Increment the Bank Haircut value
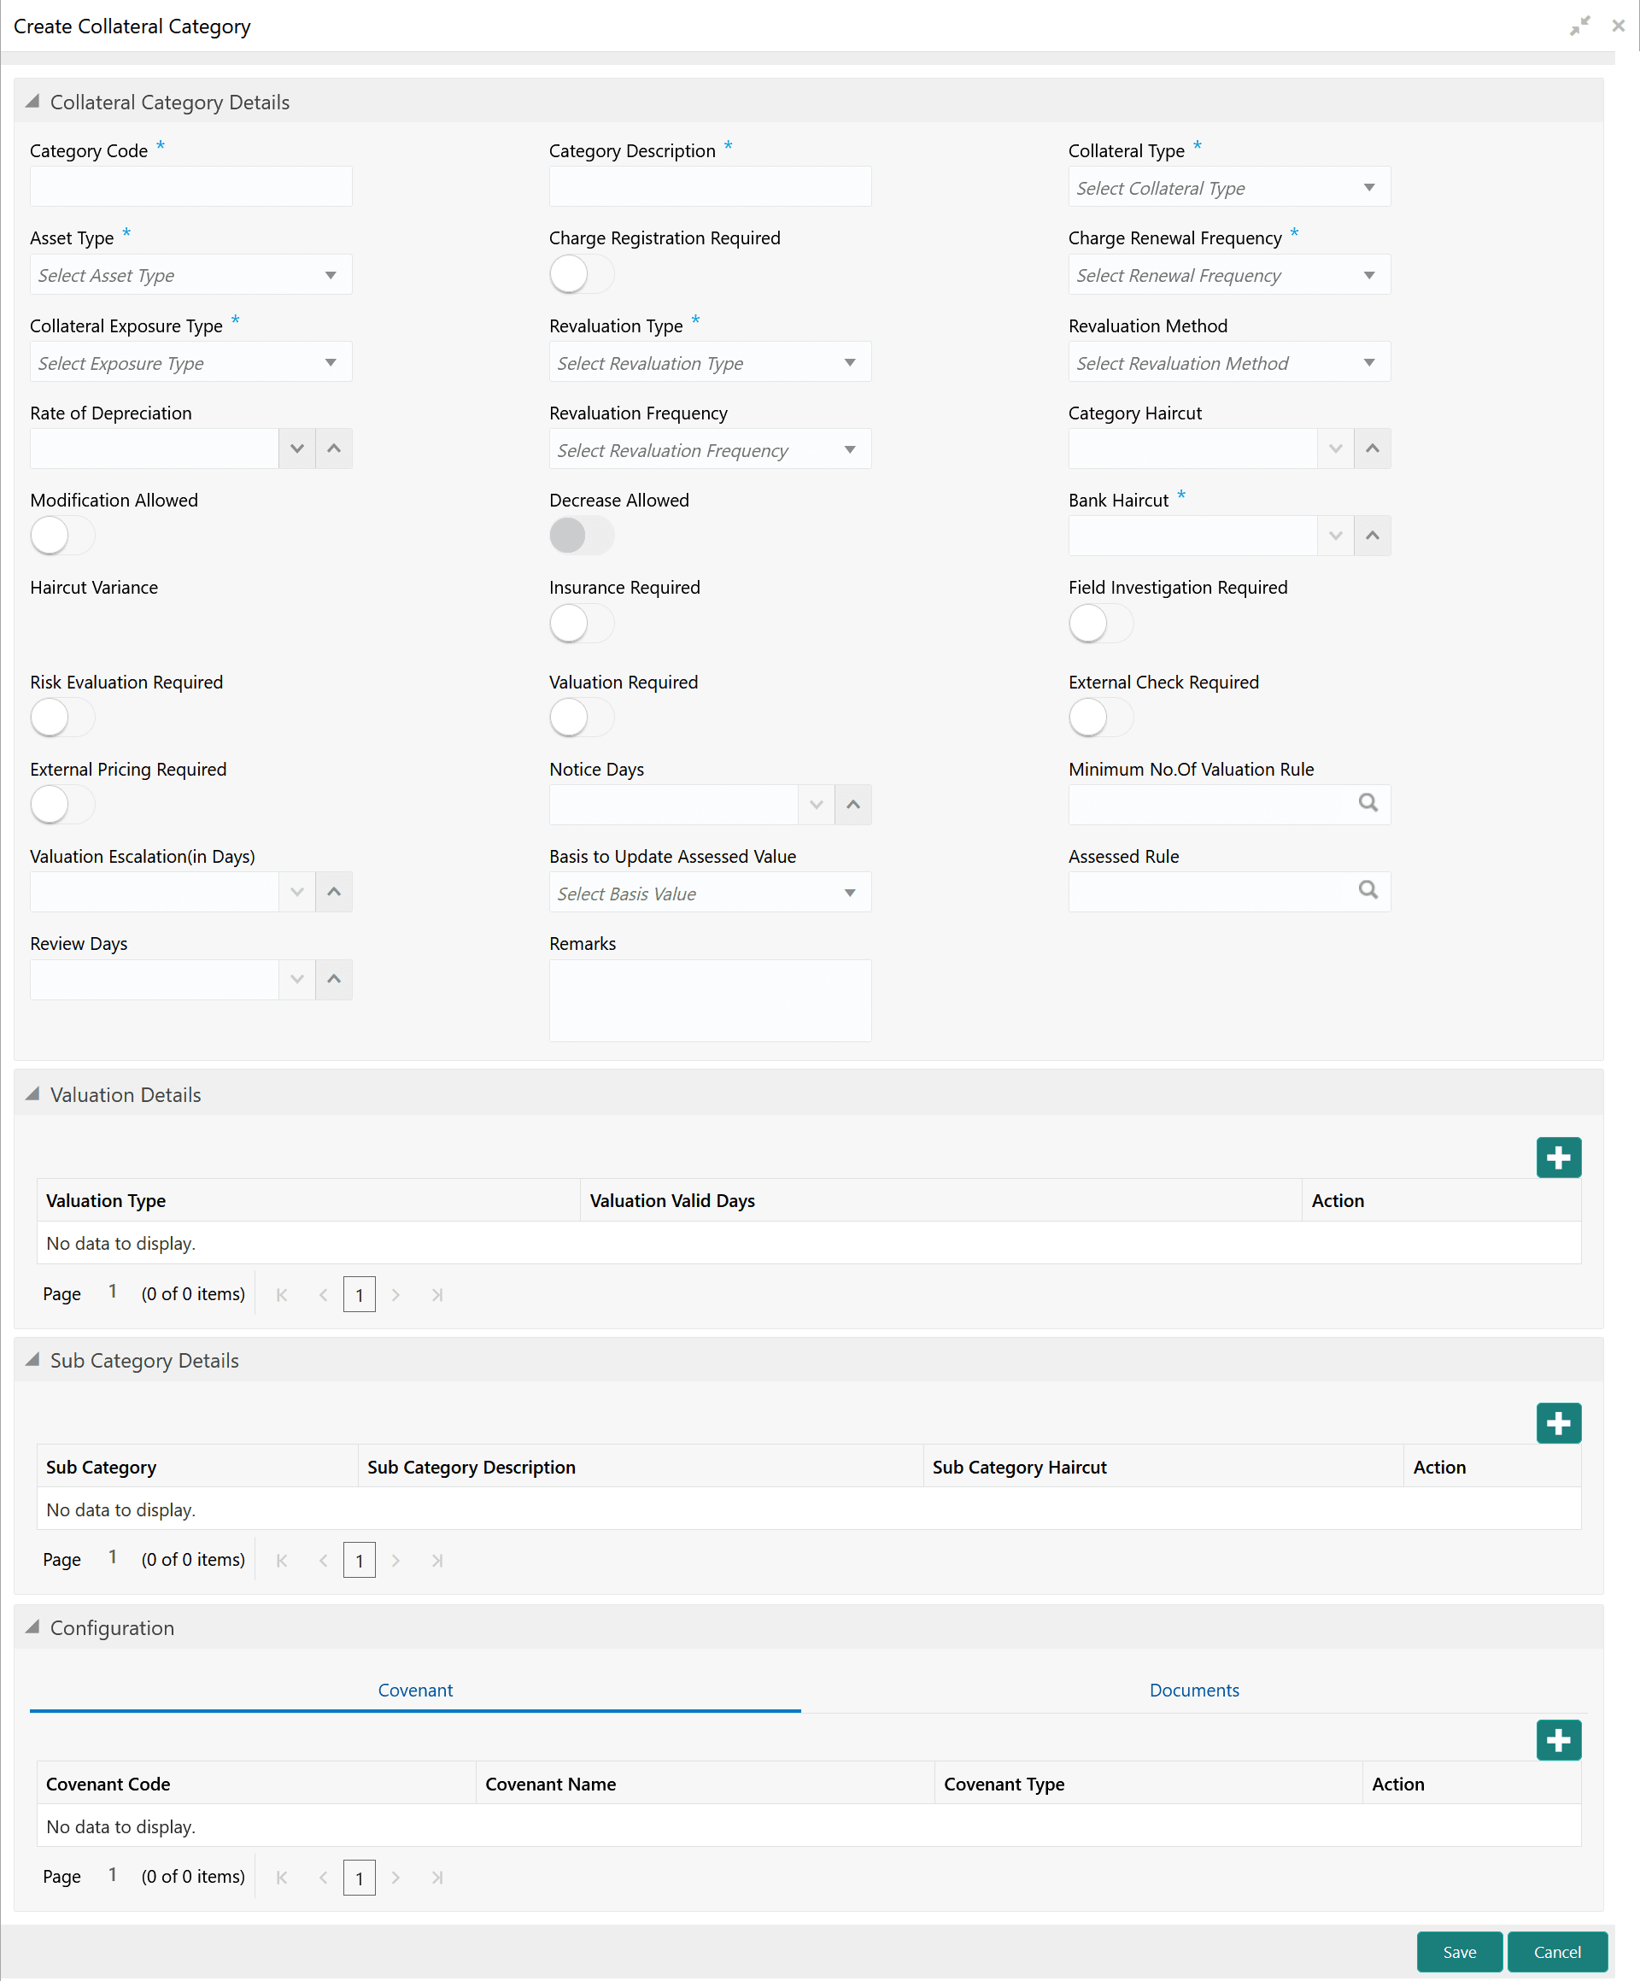Viewport: 1640px width, 1981px height. (x=1371, y=536)
